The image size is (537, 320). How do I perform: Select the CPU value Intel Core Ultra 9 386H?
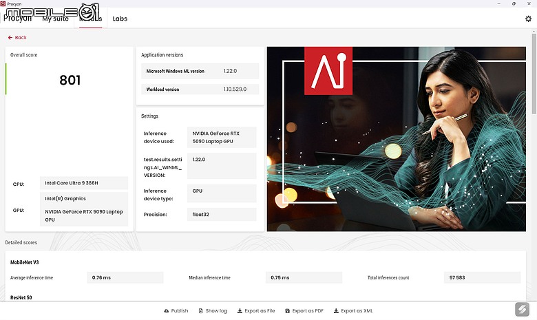tap(84, 183)
